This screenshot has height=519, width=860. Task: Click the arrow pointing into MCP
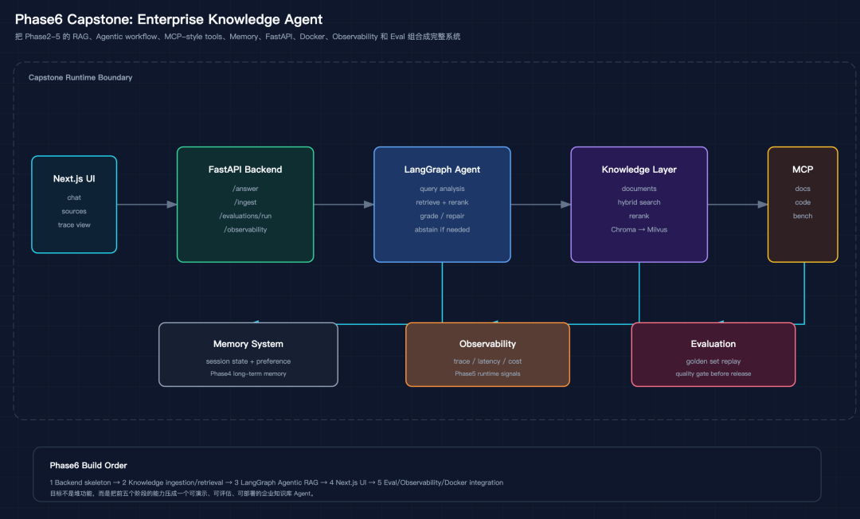pos(737,205)
